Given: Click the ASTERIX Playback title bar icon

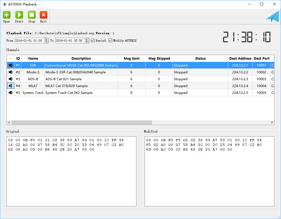Looking at the screenshot, I should (x=4, y=4).
